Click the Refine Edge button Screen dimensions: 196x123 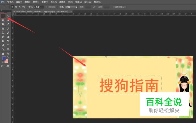coord(119,7)
